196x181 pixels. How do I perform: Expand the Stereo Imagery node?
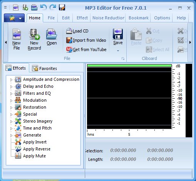point(11,121)
